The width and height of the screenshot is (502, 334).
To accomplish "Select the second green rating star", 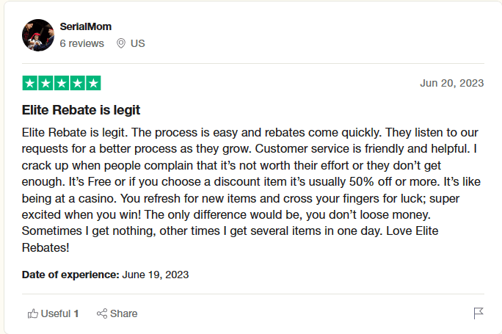I will (x=46, y=83).
